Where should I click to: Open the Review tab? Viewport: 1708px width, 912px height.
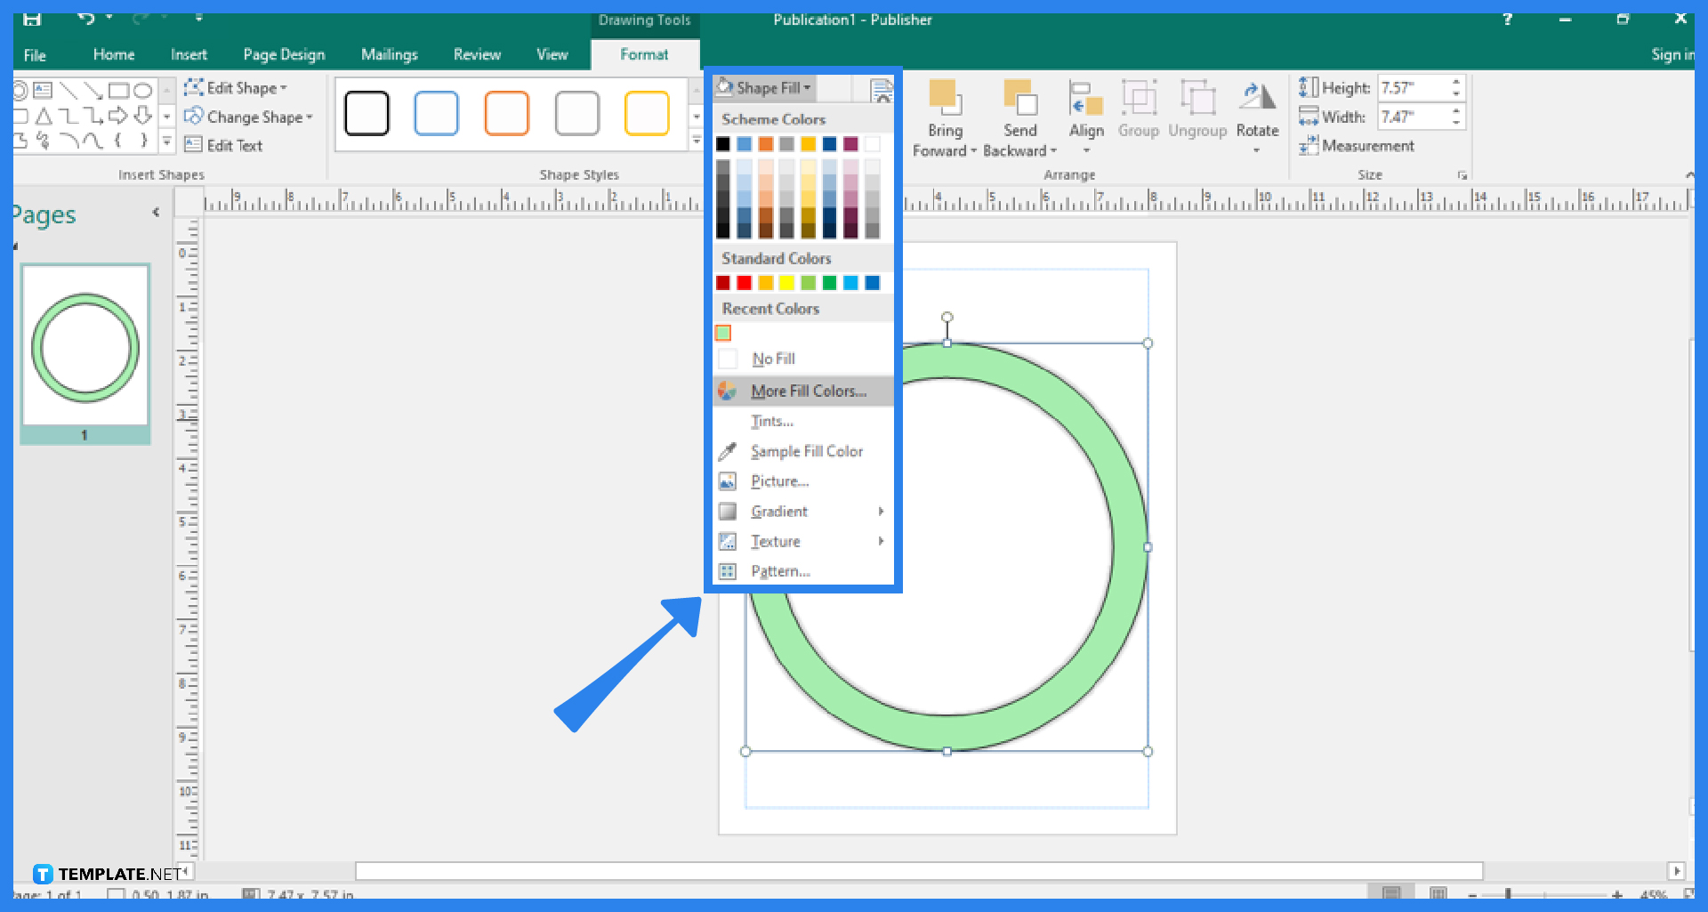point(477,54)
